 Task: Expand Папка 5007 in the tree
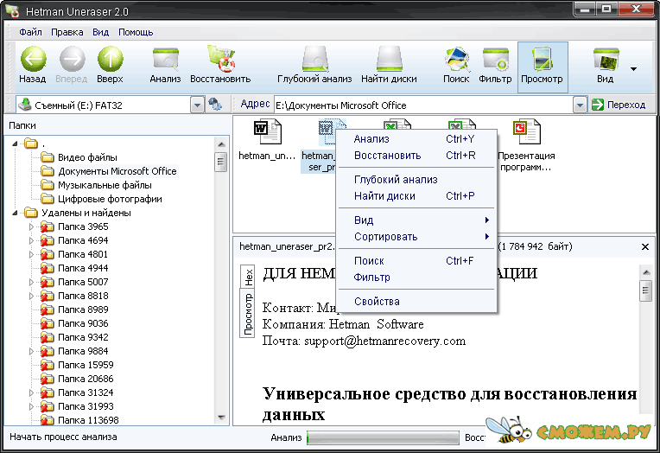tap(31, 282)
